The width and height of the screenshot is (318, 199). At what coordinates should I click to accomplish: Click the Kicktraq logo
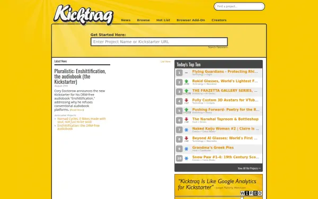(83, 15)
